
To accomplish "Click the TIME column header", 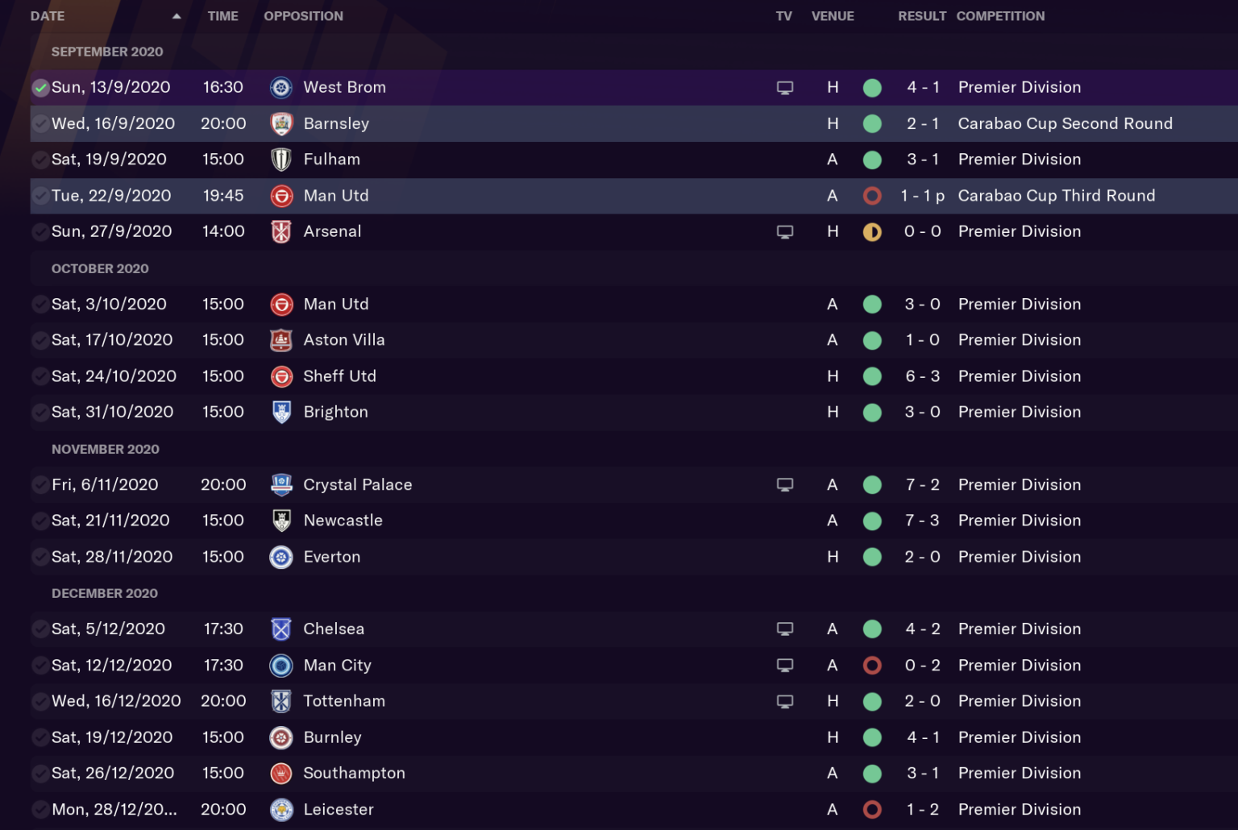I will click(223, 15).
